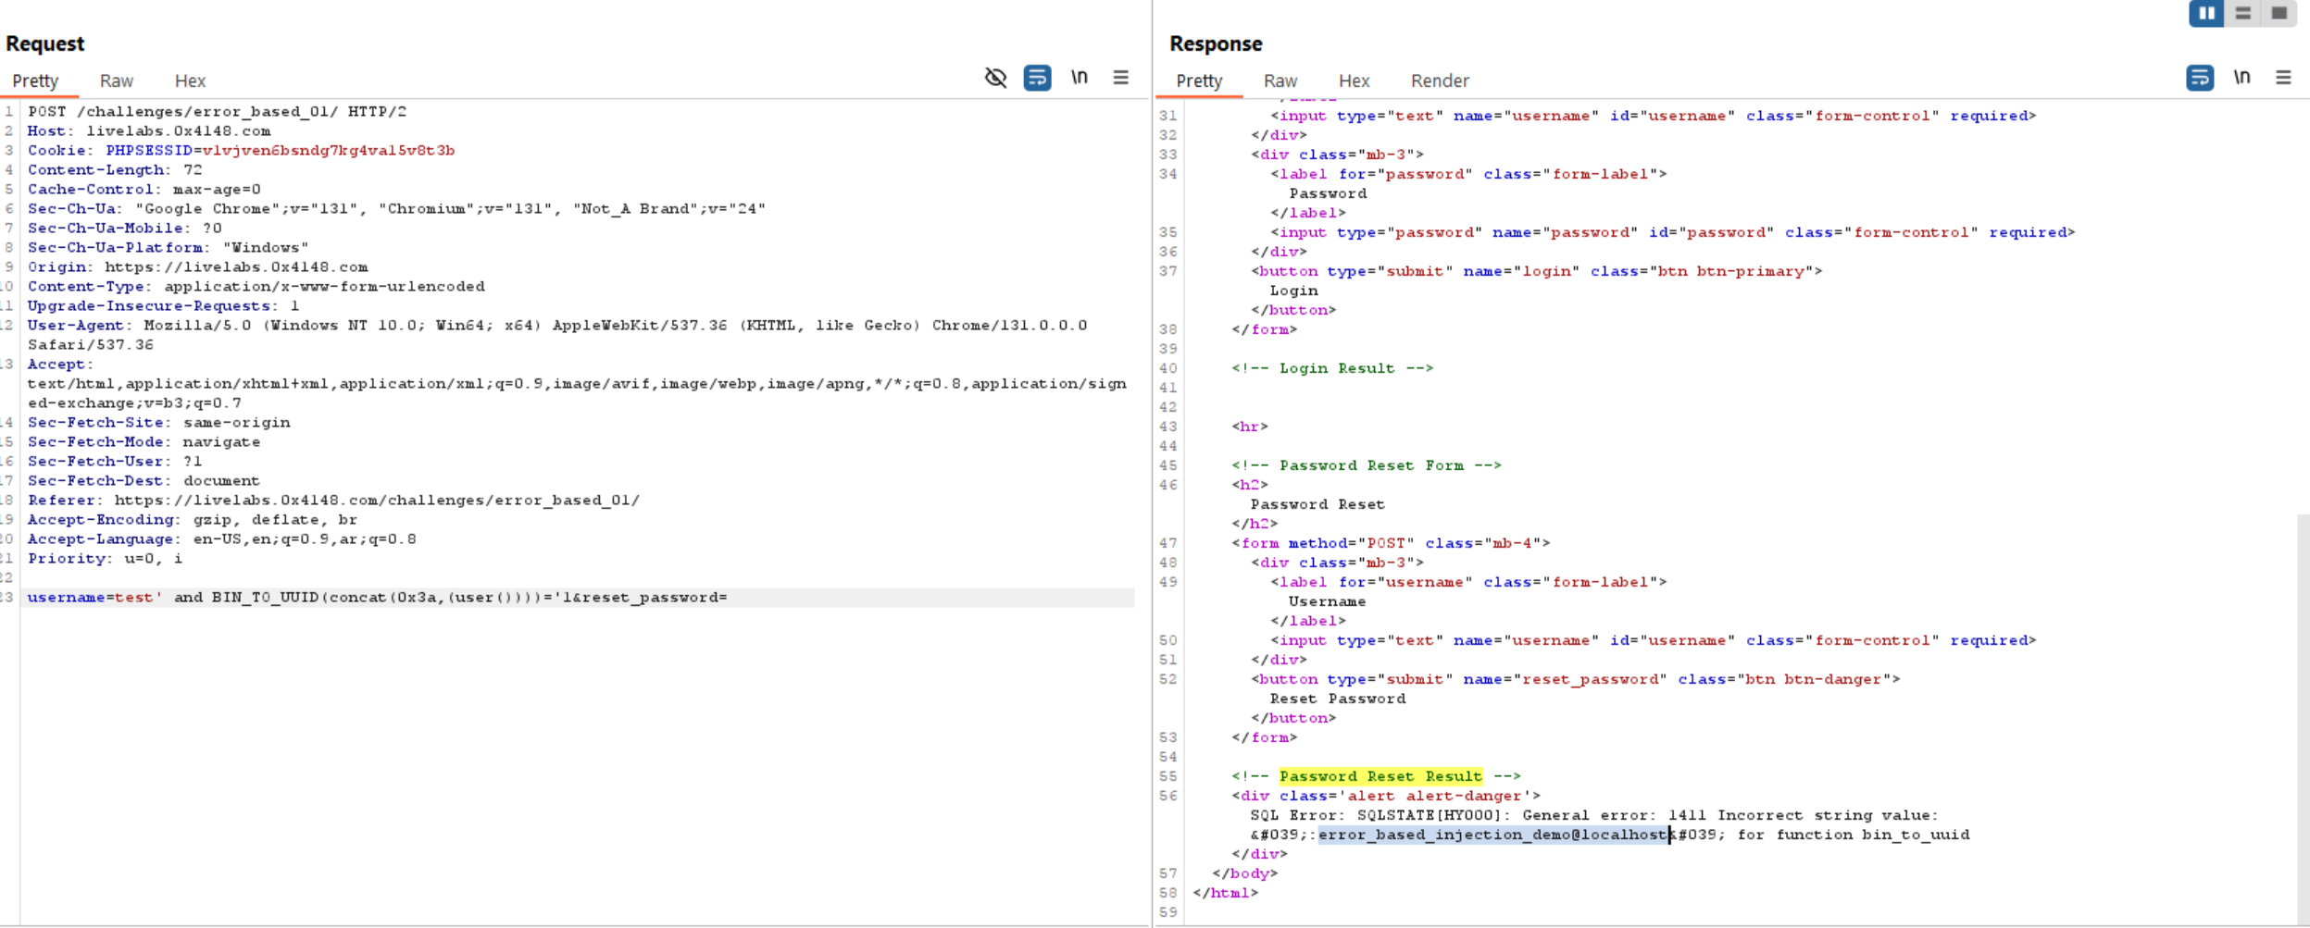This screenshot has height=928, width=2310.
Task: Switch to Request Hex tab
Action: (190, 81)
